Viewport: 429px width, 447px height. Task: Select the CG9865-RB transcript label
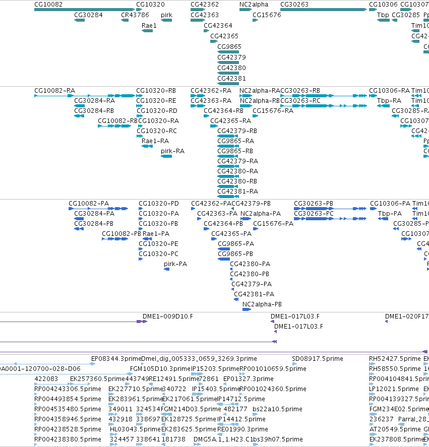tap(235, 151)
